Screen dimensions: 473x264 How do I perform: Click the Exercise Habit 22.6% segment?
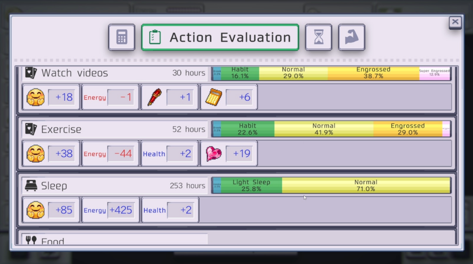(248, 129)
